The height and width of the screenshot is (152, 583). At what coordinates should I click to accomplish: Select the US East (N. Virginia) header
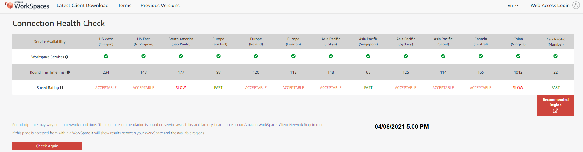[144, 41]
